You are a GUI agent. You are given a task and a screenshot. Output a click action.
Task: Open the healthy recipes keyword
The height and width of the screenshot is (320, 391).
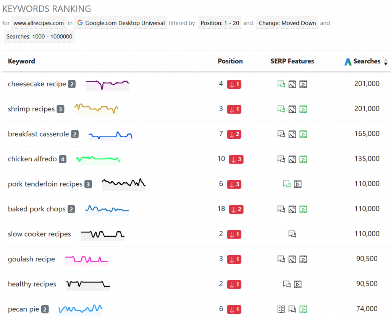click(x=32, y=284)
